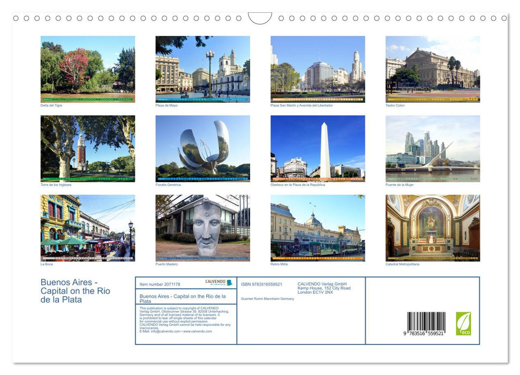Open the Delta del Tigre photo
The height and width of the screenshot is (375, 520).
click(x=88, y=69)
